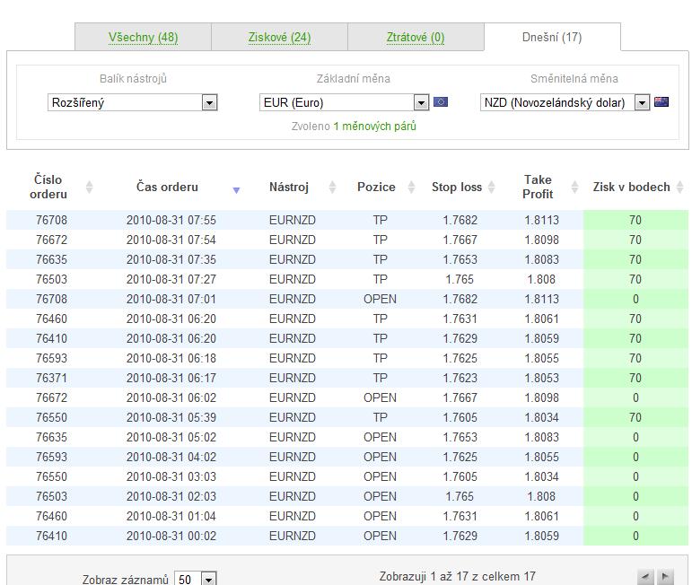This screenshot has width=692, height=585.
Task: Go to next page arrow
Action: click(x=665, y=577)
